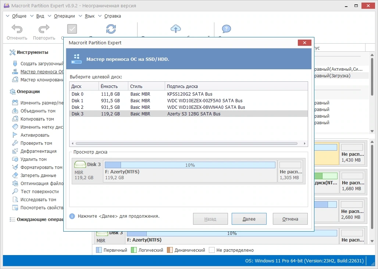378x269 pixels.
Task: Click the Дефрагментация icon
Action: (15, 151)
